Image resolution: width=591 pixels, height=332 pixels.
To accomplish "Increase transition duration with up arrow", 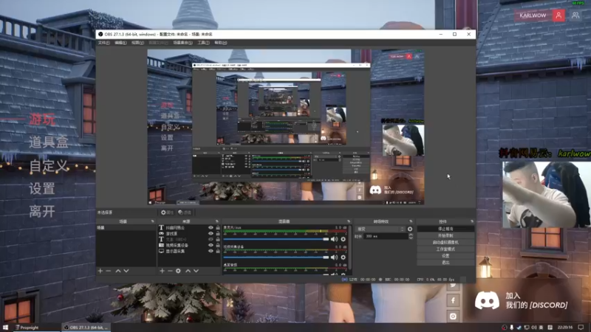I will pos(411,235).
